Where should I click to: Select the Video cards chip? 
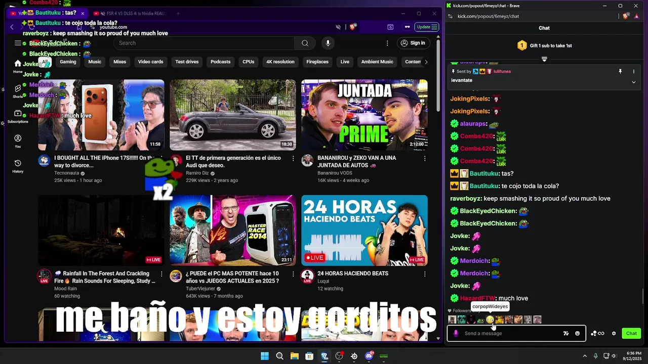click(150, 62)
